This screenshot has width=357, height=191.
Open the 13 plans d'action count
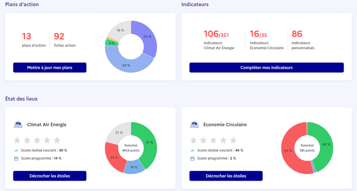point(27,37)
